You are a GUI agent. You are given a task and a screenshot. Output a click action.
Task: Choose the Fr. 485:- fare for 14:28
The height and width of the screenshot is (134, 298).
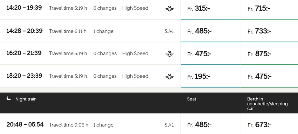coord(210,31)
